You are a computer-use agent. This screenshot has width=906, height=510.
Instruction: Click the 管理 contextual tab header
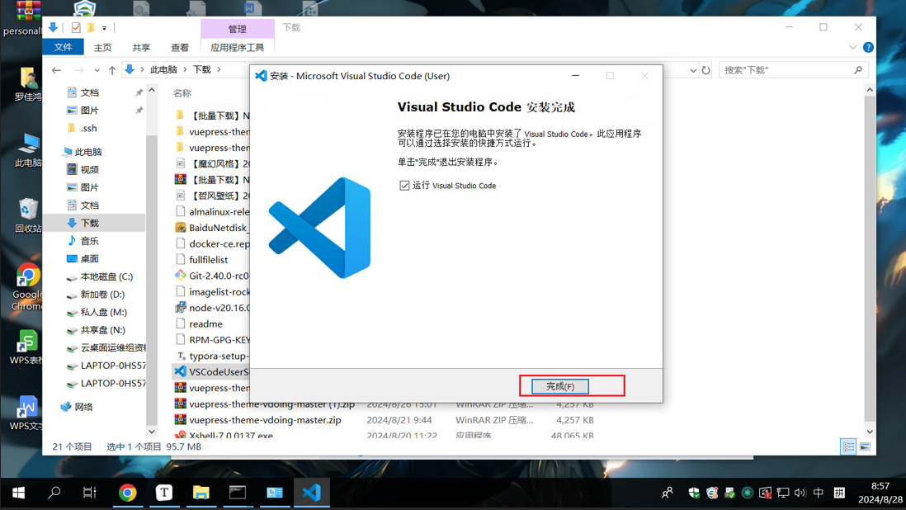click(x=238, y=28)
